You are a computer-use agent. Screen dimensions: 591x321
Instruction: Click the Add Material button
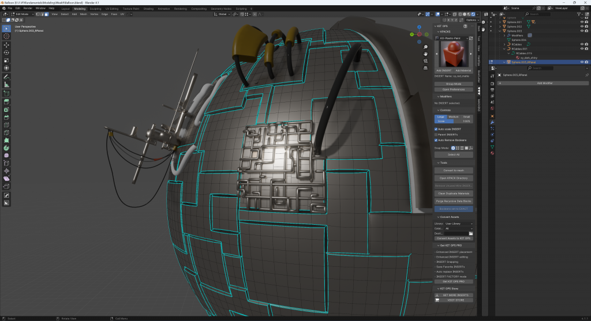tap(463, 70)
